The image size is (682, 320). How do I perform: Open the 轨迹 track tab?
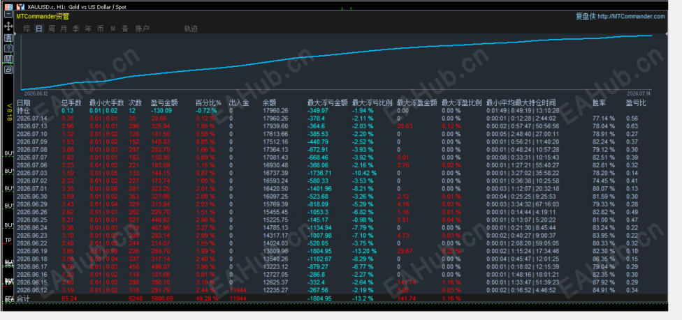(191, 29)
